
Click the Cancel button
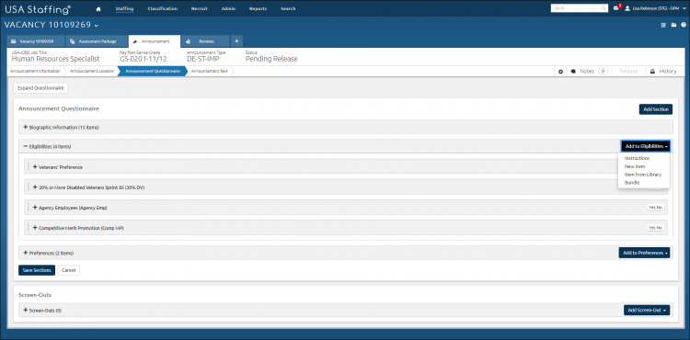(69, 270)
